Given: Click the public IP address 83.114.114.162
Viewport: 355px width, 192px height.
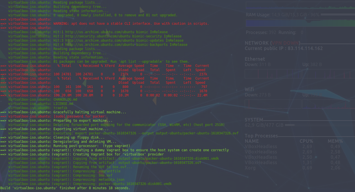Looking at the screenshot, I should (305, 48).
